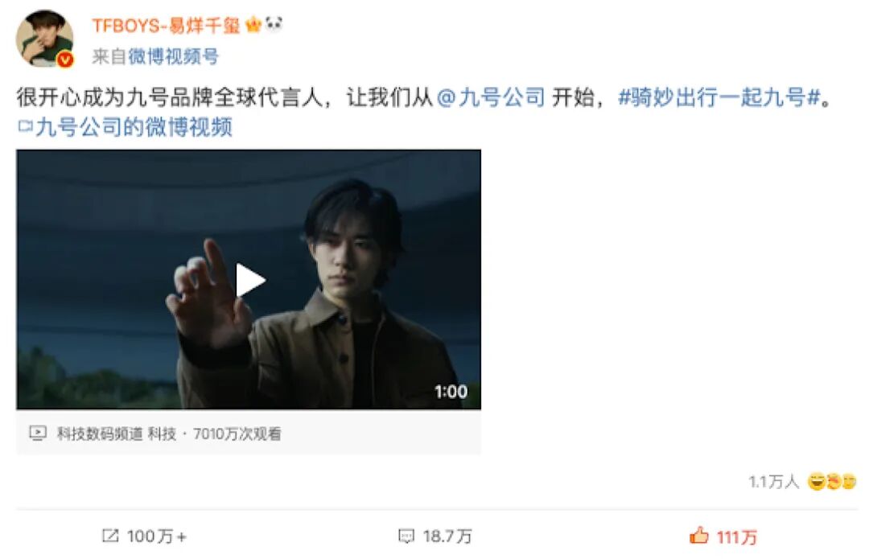
Task: Open hashtag #骑妙出行一起九号#
Action: coord(719,97)
